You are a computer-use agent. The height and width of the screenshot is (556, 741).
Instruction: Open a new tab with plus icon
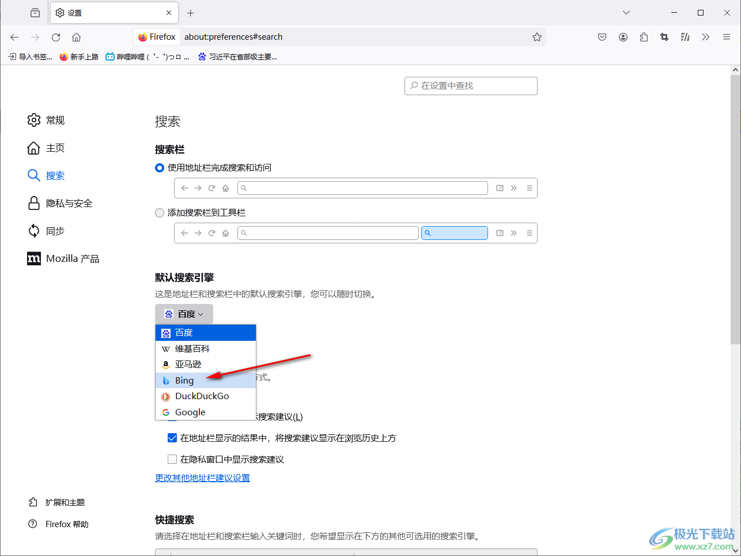tap(191, 13)
